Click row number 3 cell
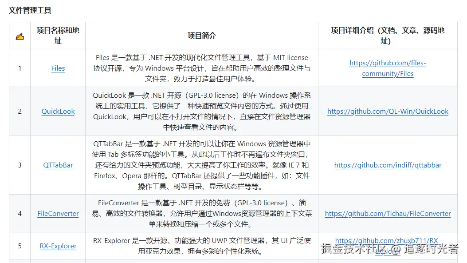This screenshot has width=467, height=263. [x=20, y=165]
